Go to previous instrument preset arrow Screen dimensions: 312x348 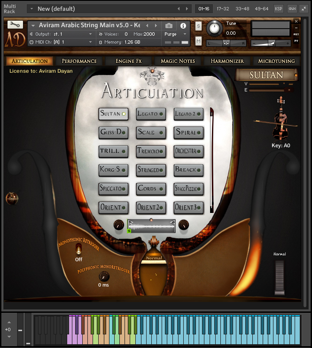pyautogui.click(x=147, y=26)
